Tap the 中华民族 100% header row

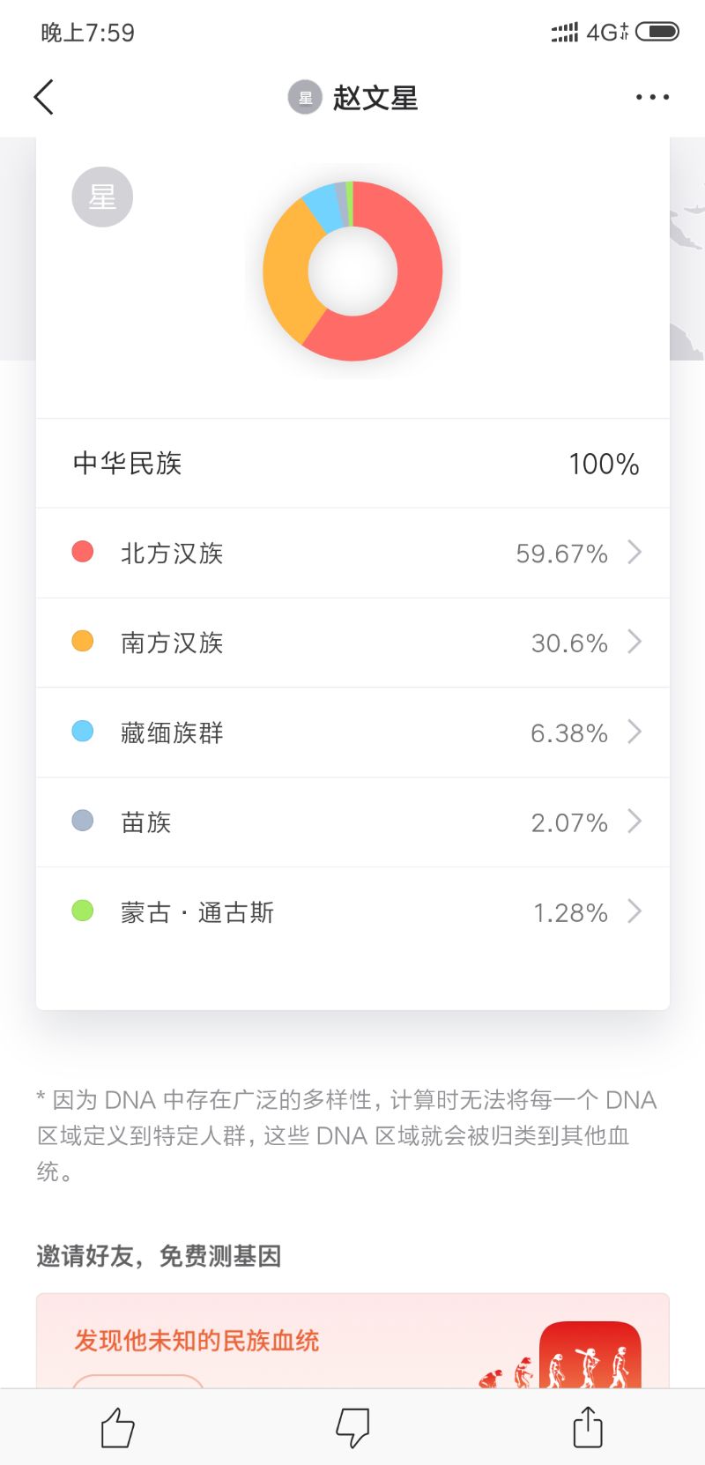pyautogui.click(x=352, y=464)
